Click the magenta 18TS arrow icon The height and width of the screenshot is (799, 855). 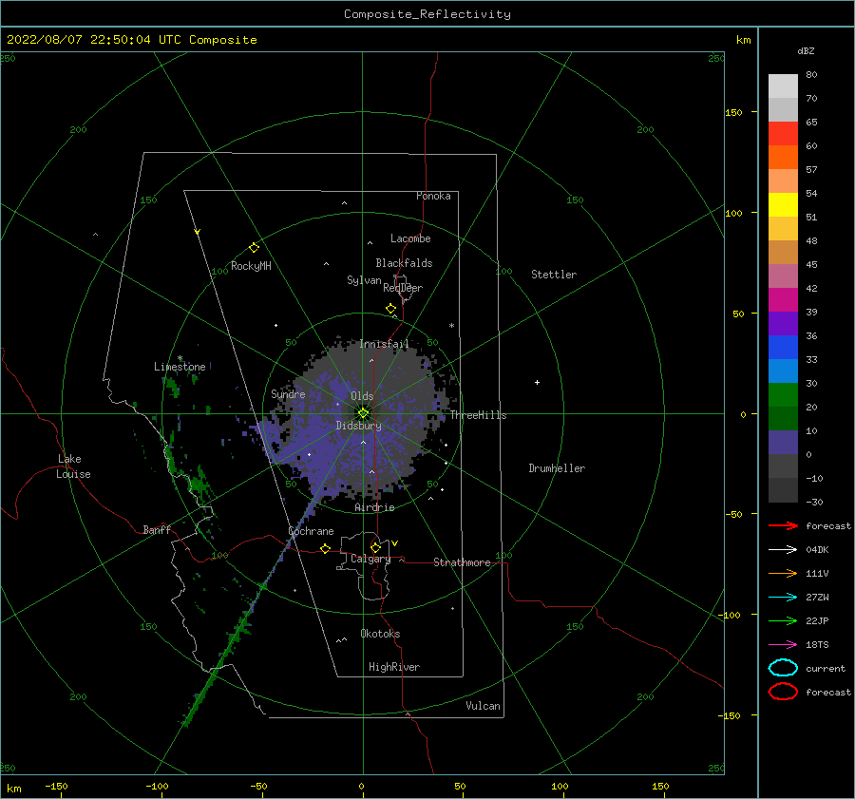783,645
